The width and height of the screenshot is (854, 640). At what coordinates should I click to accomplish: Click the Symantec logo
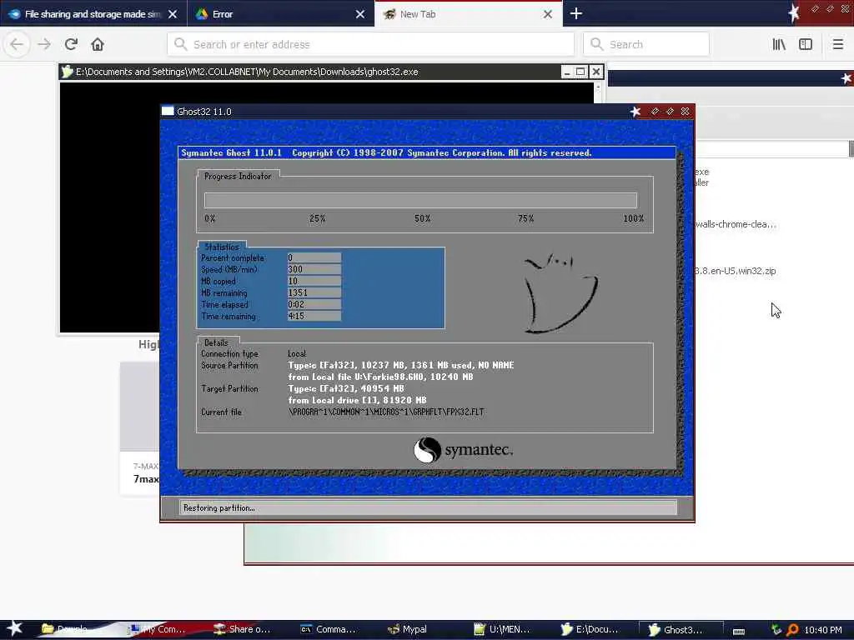(463, 450)
